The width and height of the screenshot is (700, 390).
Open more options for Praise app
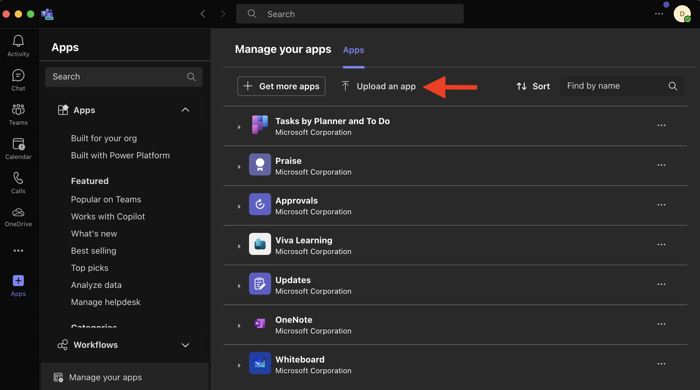(661, 165)
